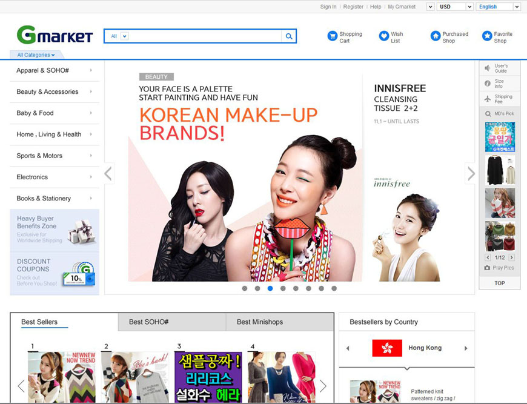Open User's Guide speaker icon
This screenshot has width=527, height=404.
[488, 68]
